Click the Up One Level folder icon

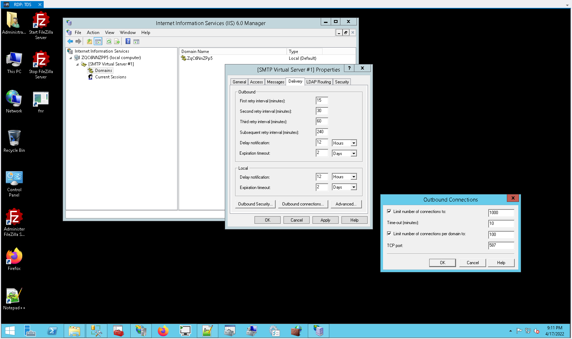(x=89, y=42)
